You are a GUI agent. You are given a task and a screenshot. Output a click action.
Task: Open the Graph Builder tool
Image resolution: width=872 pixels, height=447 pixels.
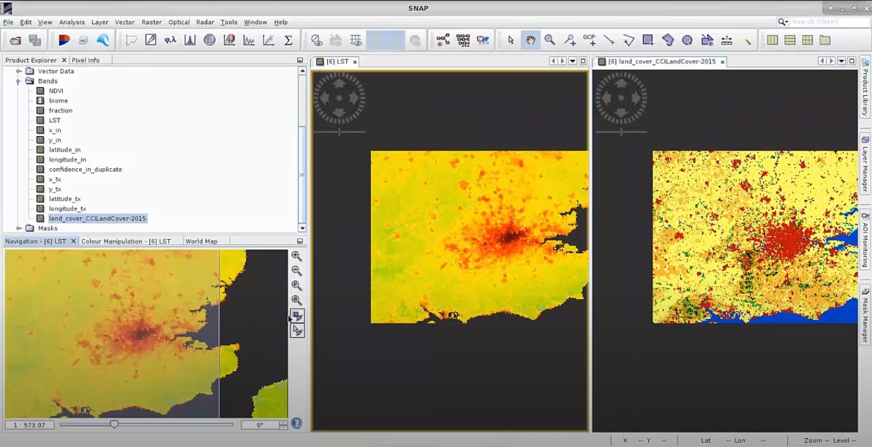click(443, 40)
